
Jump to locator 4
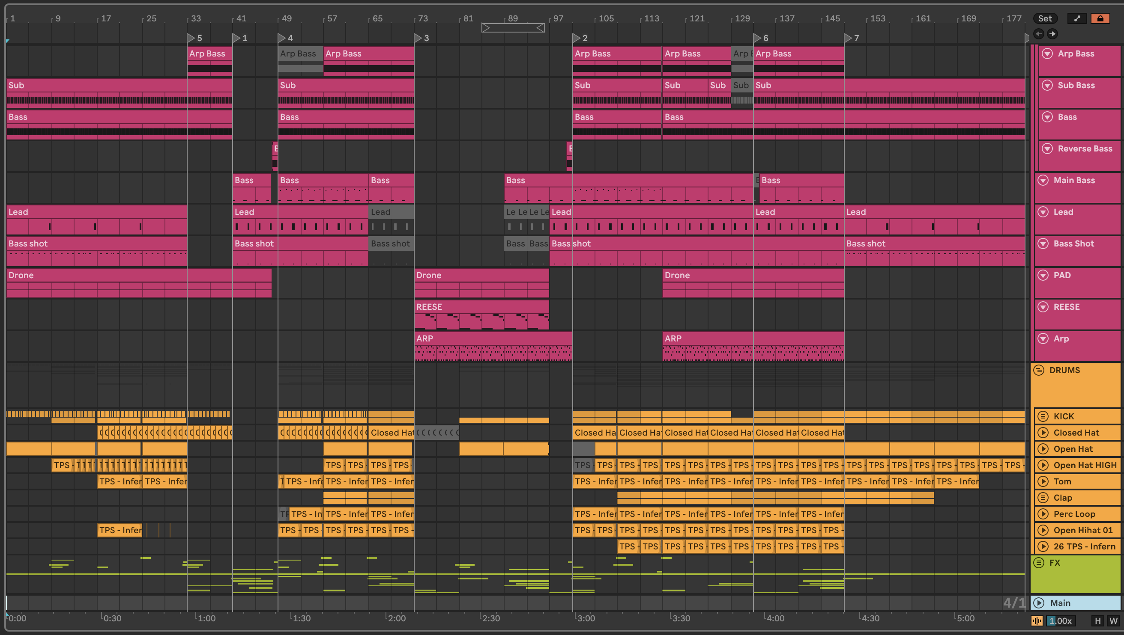tap(282, 38)
